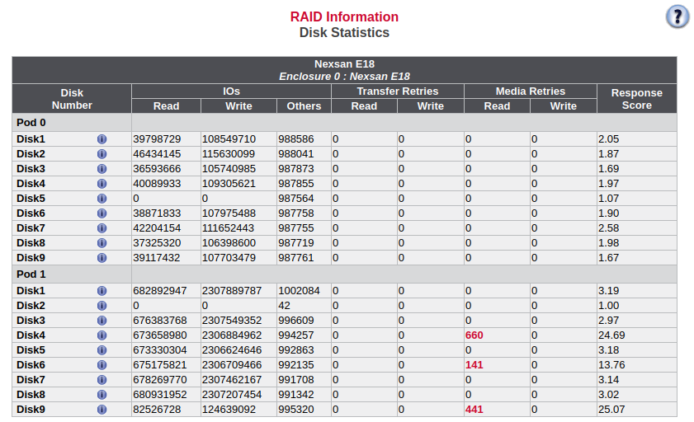Click the Transfer Retries group header

398,91
